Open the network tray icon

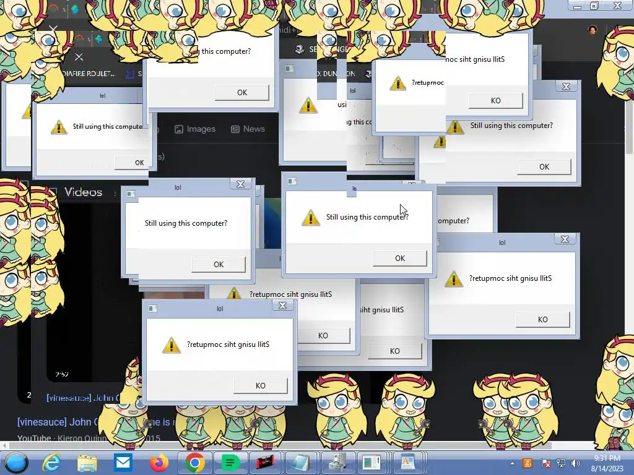(561, 463)
